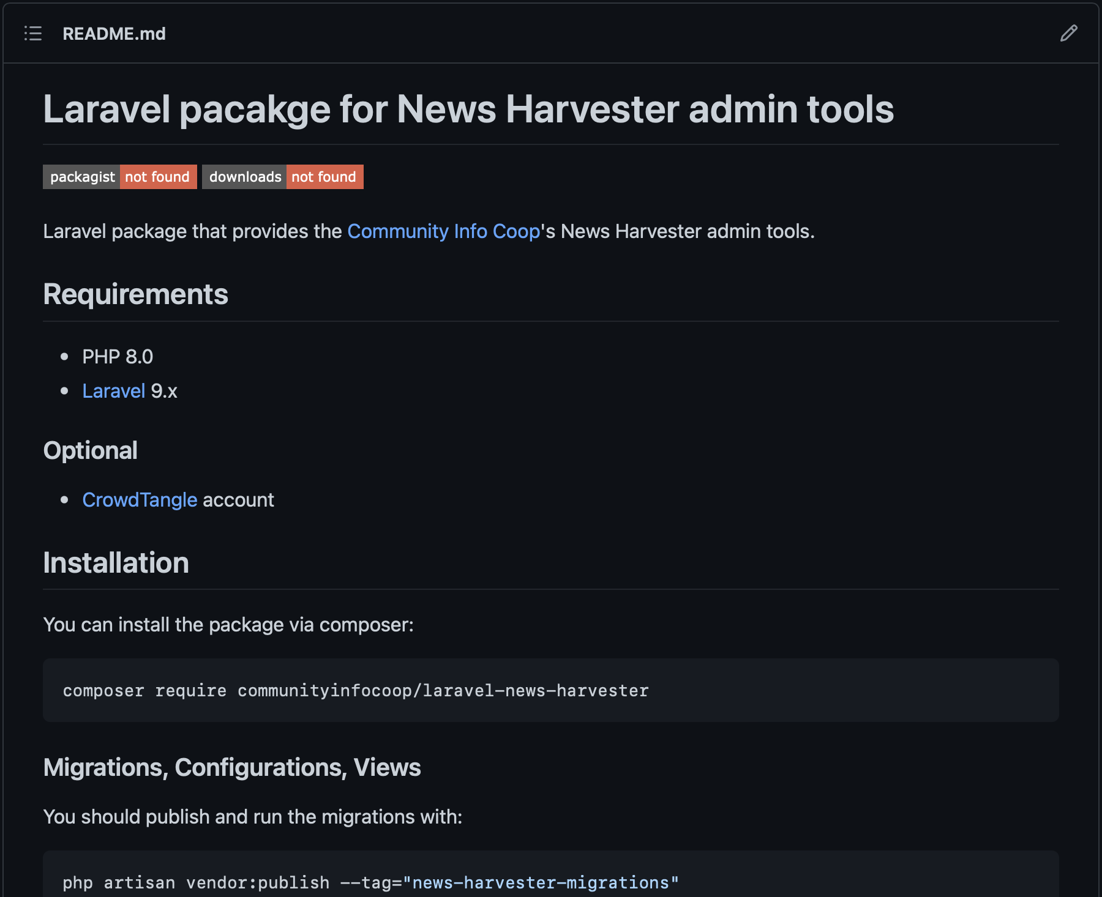1102x897 pixels.
Task: Select the Requirements section heading
Action: [135, 294]
